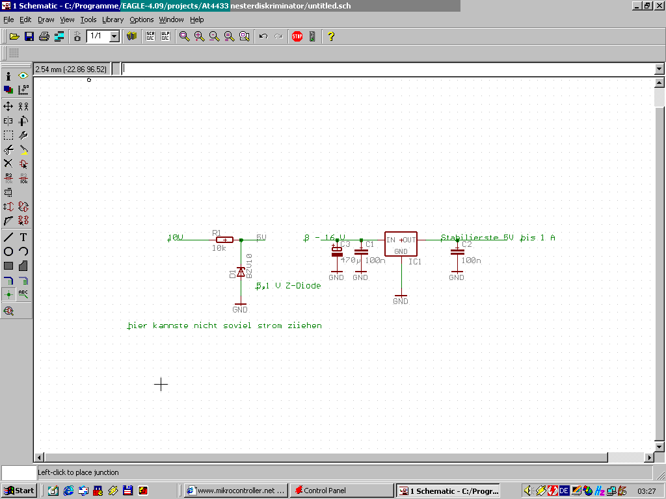
Task: Save the schematic with the floppy icon
Action: click(x=29, y=36)
